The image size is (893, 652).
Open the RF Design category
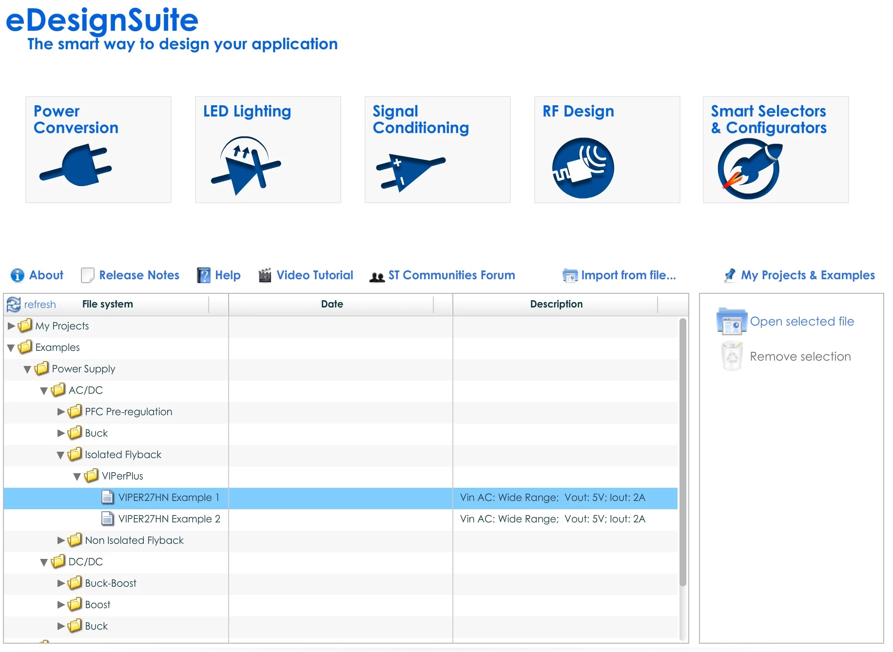[607, 150]
